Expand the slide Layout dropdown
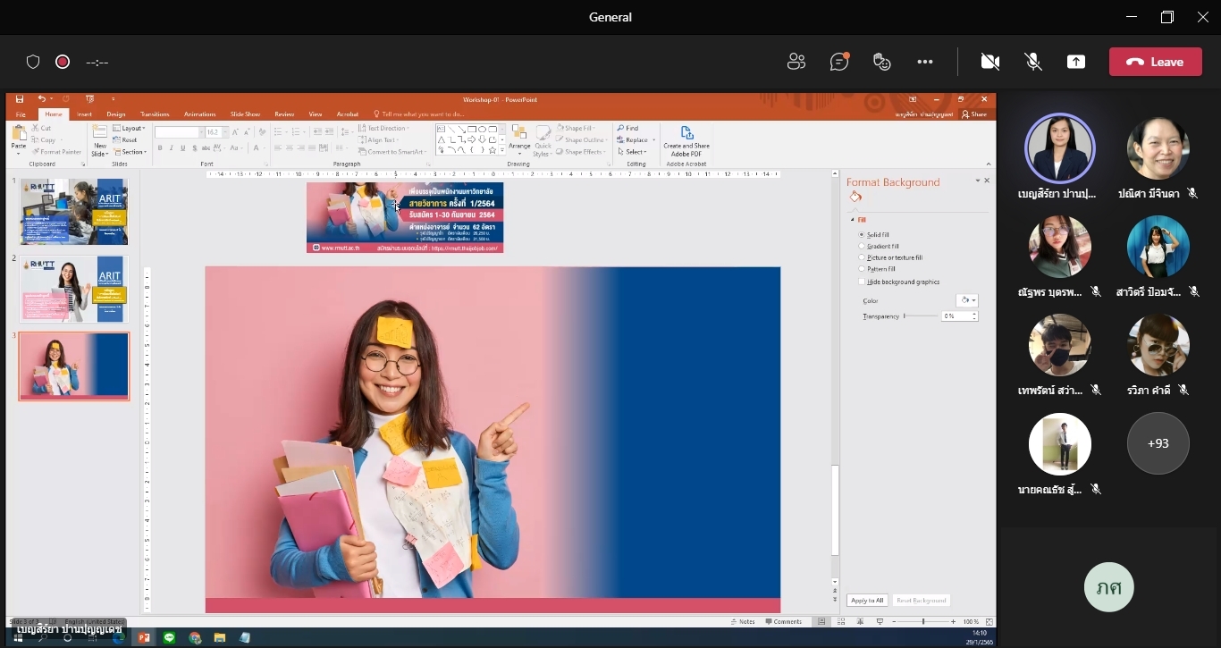 130,128
